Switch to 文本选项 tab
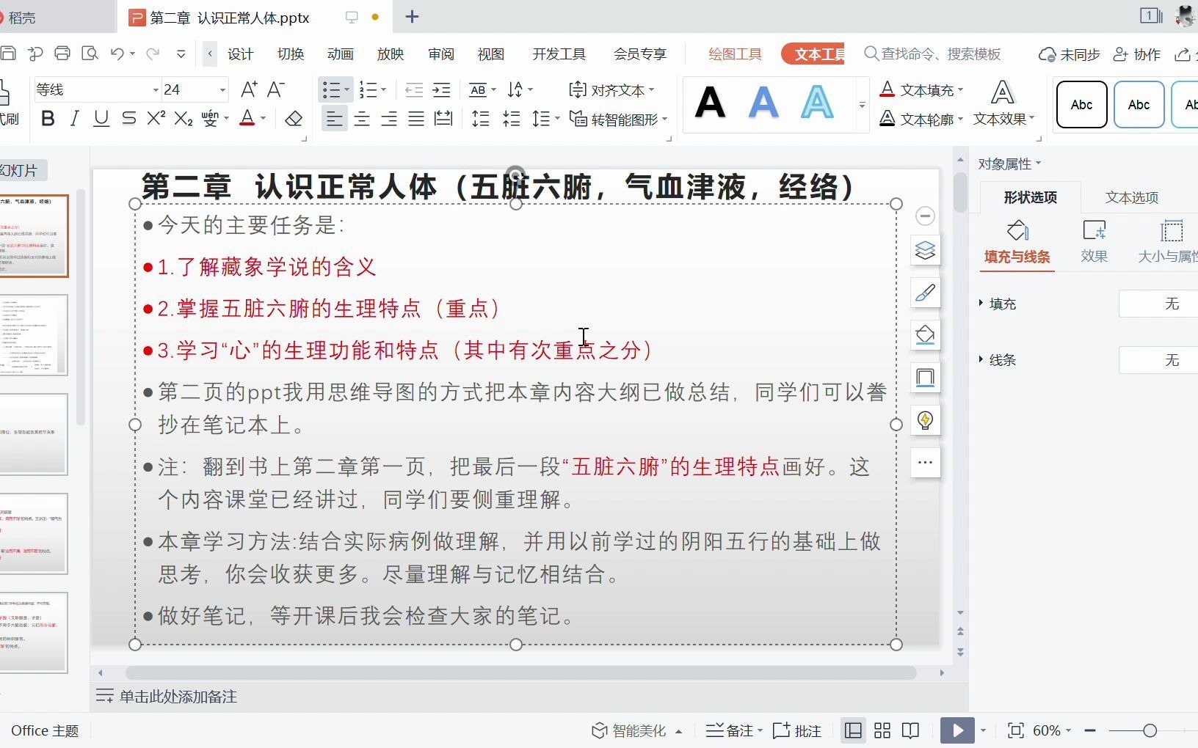 click(1132, 197)
